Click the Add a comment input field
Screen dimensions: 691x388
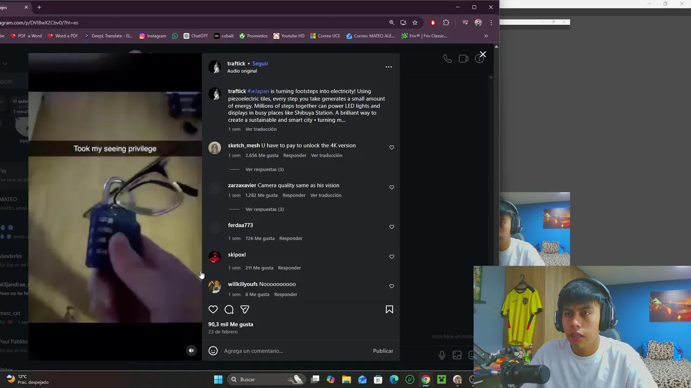tap(295, 351)
